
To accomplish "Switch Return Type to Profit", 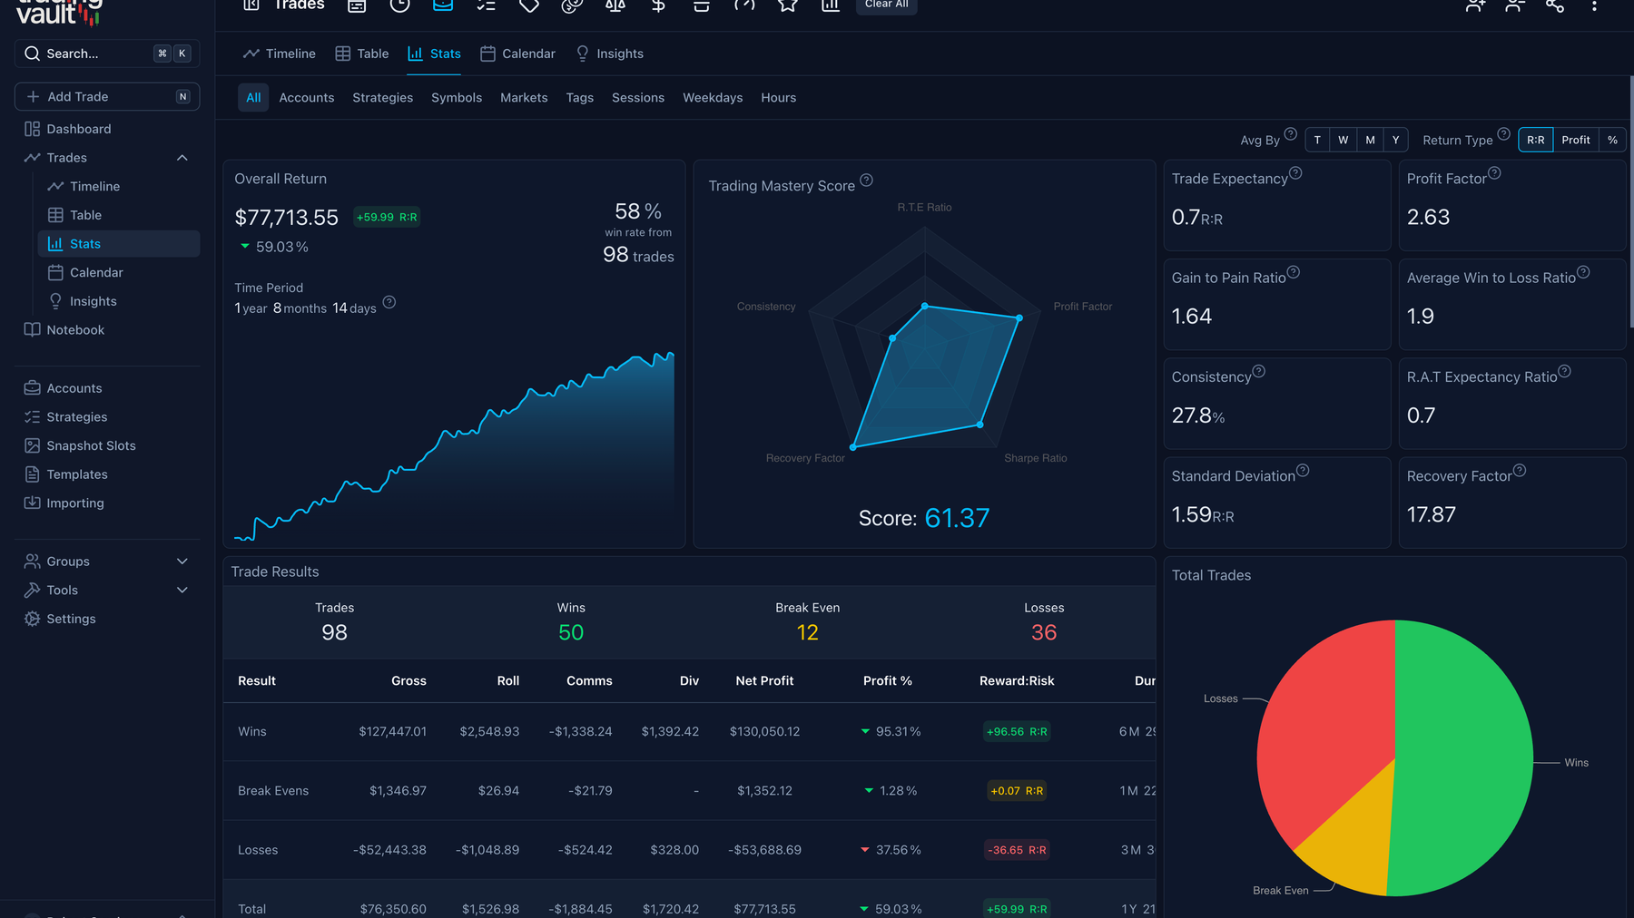I will click(x=1576, y=140).
